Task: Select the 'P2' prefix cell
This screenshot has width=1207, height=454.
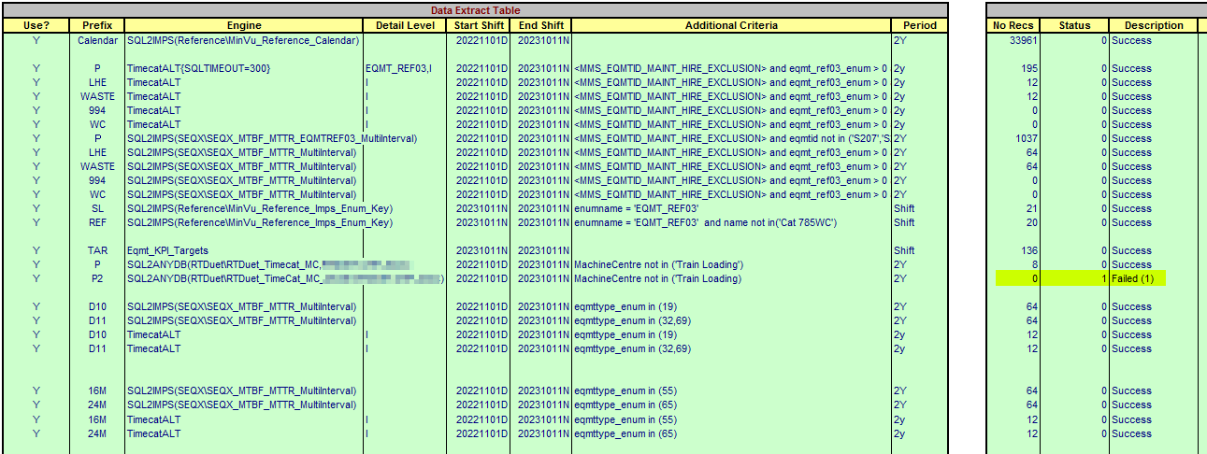Action: [98, 278]
